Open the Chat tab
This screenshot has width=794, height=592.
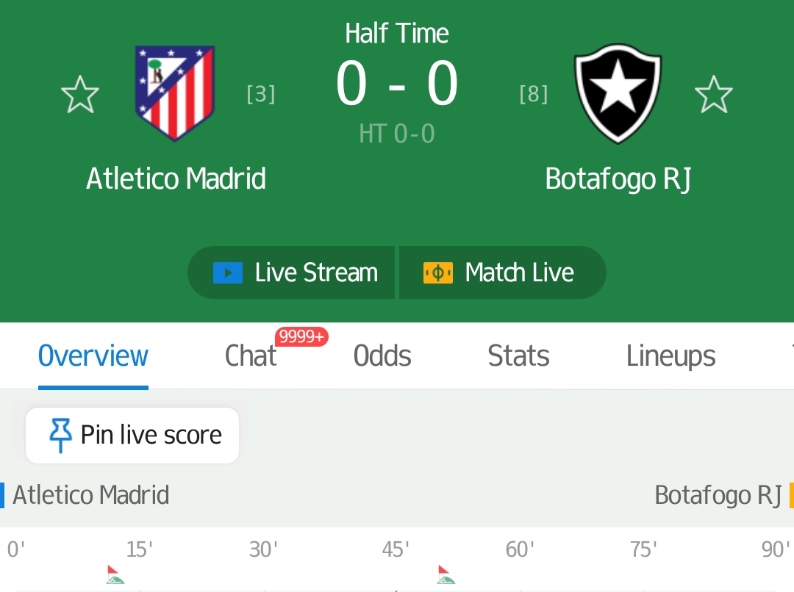pyautogui.click(x=251, y=355)
